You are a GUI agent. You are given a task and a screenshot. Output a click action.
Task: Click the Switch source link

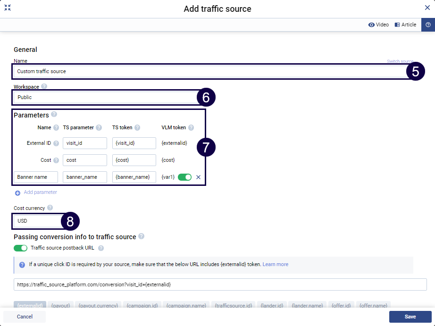(x=400, y=61)
